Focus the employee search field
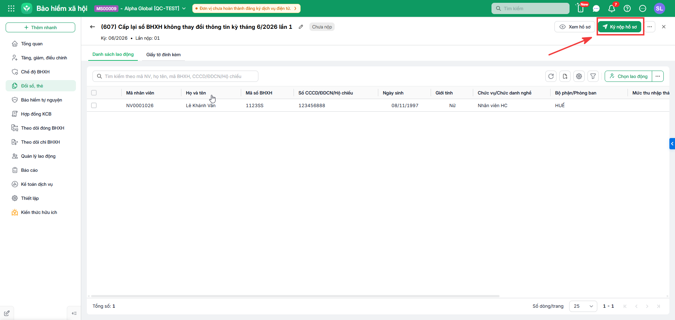 175,76
